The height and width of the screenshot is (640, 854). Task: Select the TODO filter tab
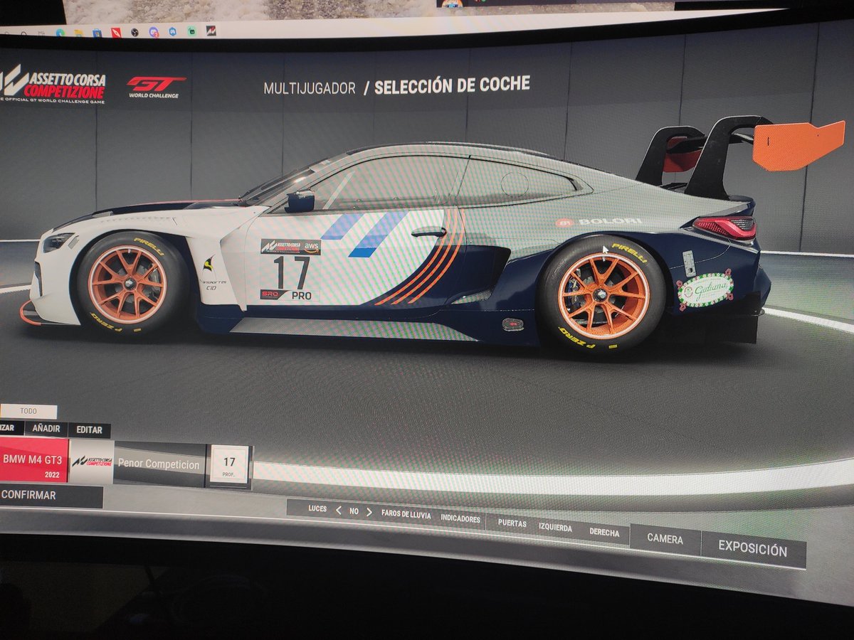coord(28,411)
